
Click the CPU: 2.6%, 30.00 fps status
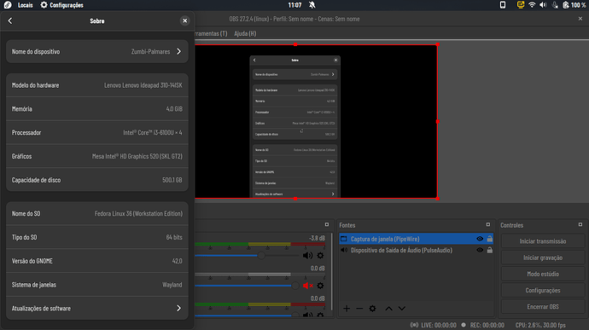(540, 325)
